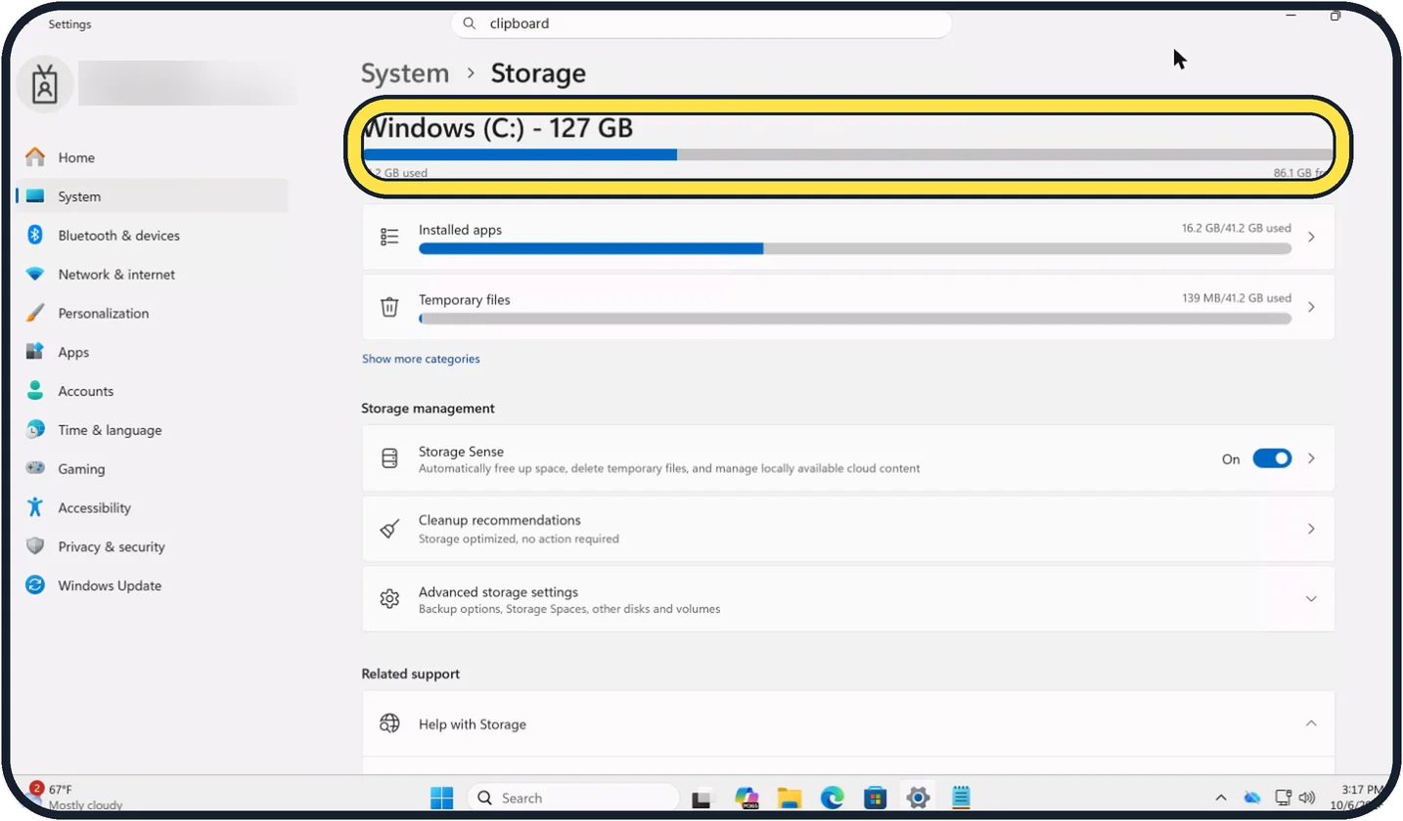This screenshot has width=1403, height=821.
Task: Go to Network & internet settings
Action: [153, 275]
